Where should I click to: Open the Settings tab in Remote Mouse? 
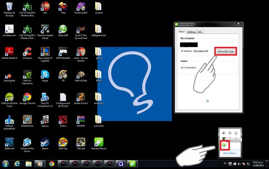[191, 32]
